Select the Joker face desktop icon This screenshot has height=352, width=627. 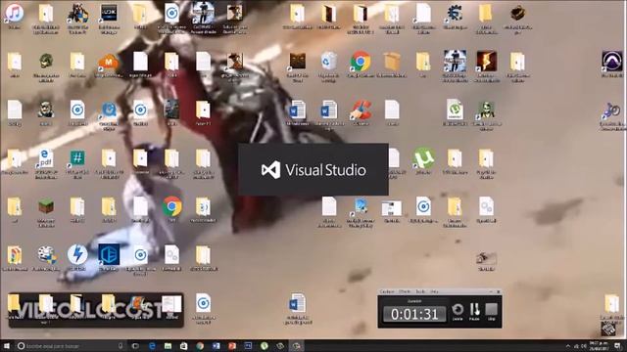pyautogui.click(x=486, y=110)
